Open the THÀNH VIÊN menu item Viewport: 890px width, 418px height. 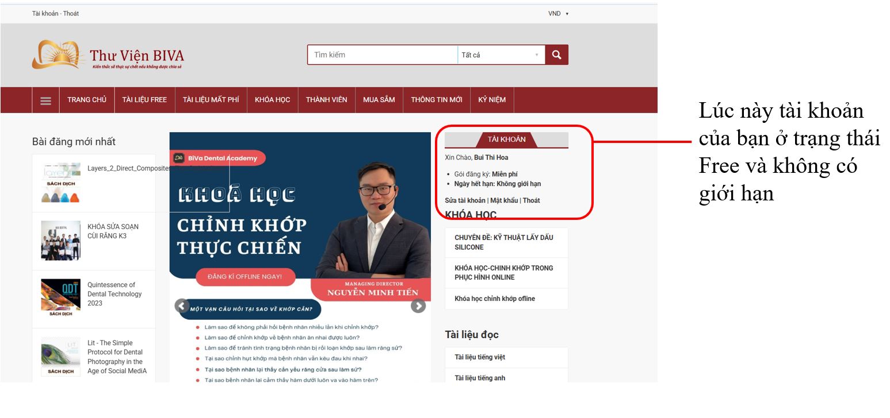coord(326,100)
